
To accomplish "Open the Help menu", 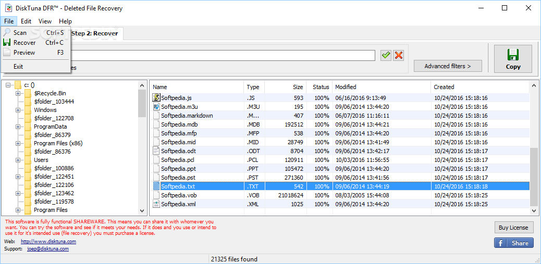I will (65, 21).
